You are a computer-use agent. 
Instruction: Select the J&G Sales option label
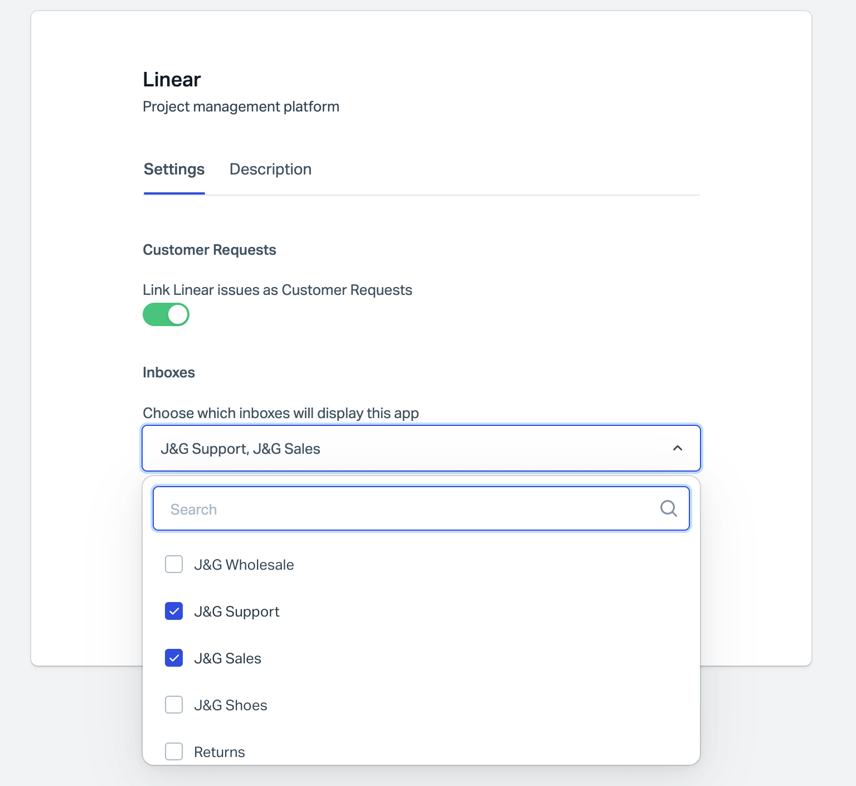pyautogui.click(x=227, y=658)
